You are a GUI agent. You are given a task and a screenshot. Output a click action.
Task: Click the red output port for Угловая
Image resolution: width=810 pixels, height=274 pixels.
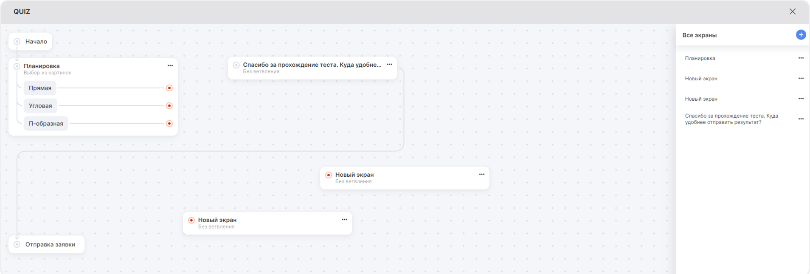tap(169, 106)
